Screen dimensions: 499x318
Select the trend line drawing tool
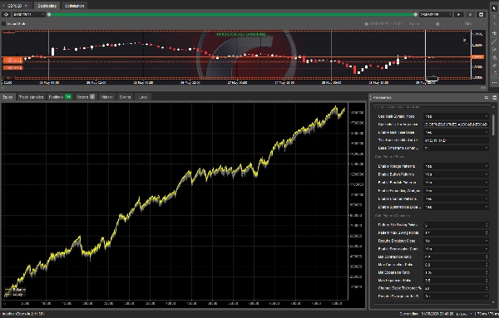click(x=494, y=42)
